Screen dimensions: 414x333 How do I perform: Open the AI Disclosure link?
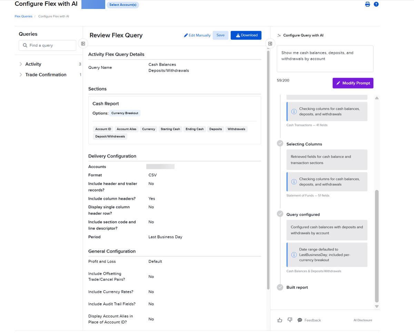point(363,320)
